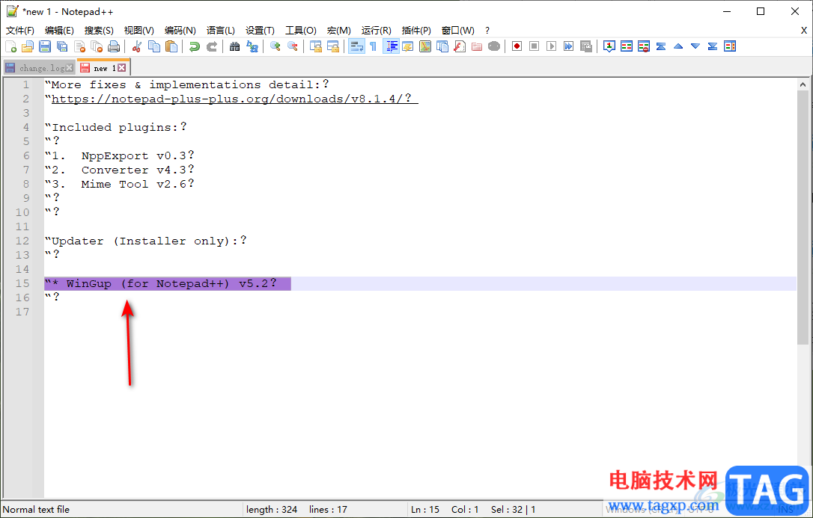Open the Function List panel icon

460,46
